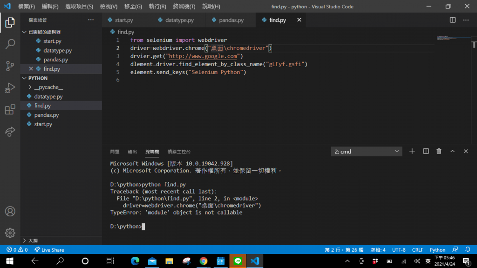Click 空格: 4 indentation in status bar

(x=378, y=250)
